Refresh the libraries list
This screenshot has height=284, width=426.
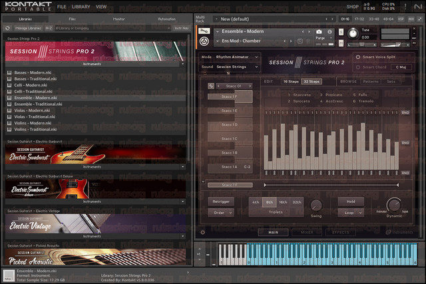coord(7,28)
